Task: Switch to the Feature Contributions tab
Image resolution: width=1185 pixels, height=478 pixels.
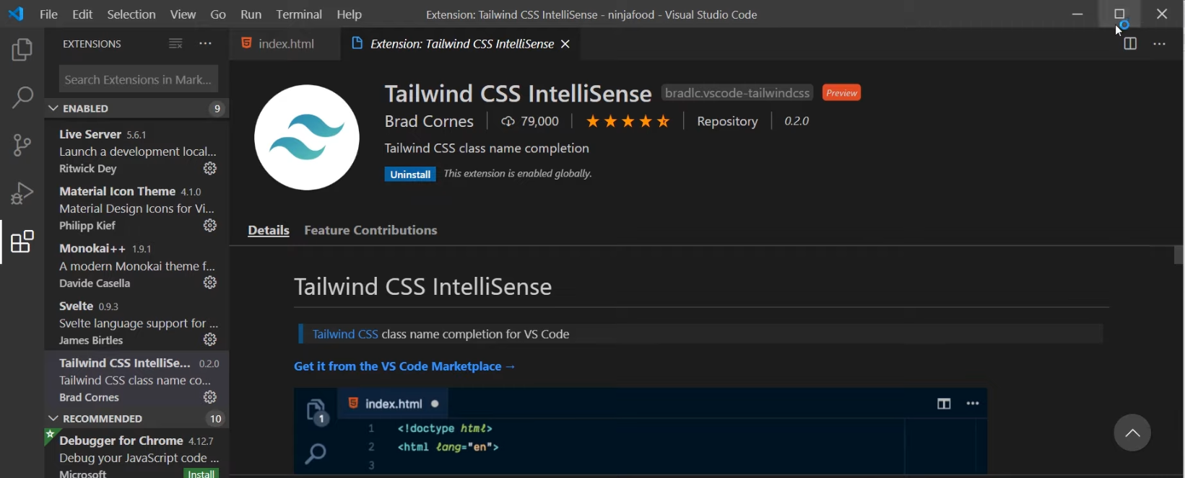Action: point(370,230)
